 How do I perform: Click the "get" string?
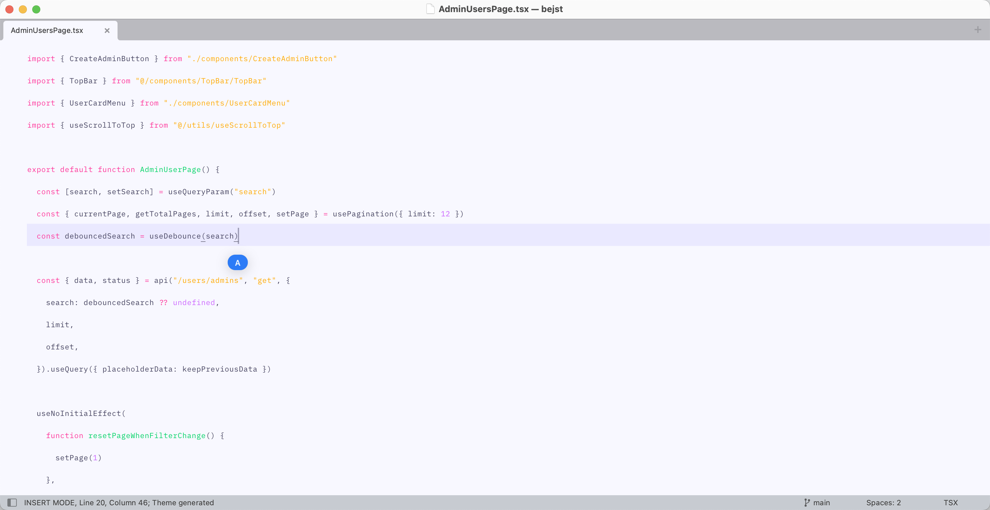pyautogui.click(x=264, y=281)
